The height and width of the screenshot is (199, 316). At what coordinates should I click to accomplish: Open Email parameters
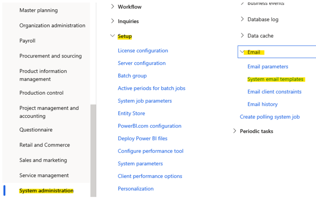(x=268, y=66)
